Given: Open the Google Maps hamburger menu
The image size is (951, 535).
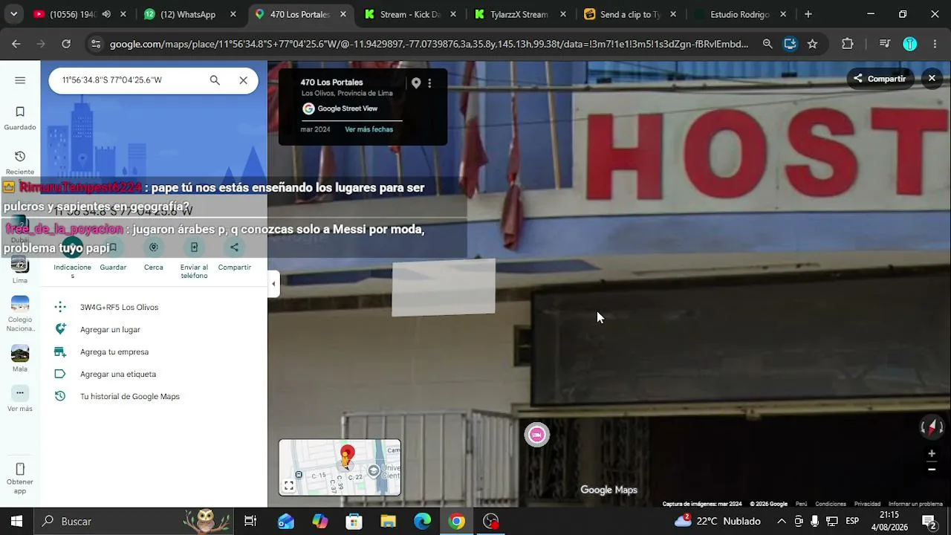Looking at the screenshot, I should pyautogui.click(x=20, y=80).
